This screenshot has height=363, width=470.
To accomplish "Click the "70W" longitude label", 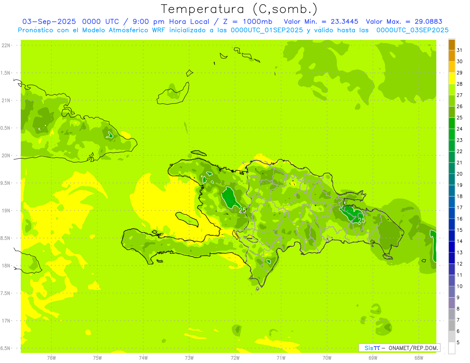I will point(327,358).
